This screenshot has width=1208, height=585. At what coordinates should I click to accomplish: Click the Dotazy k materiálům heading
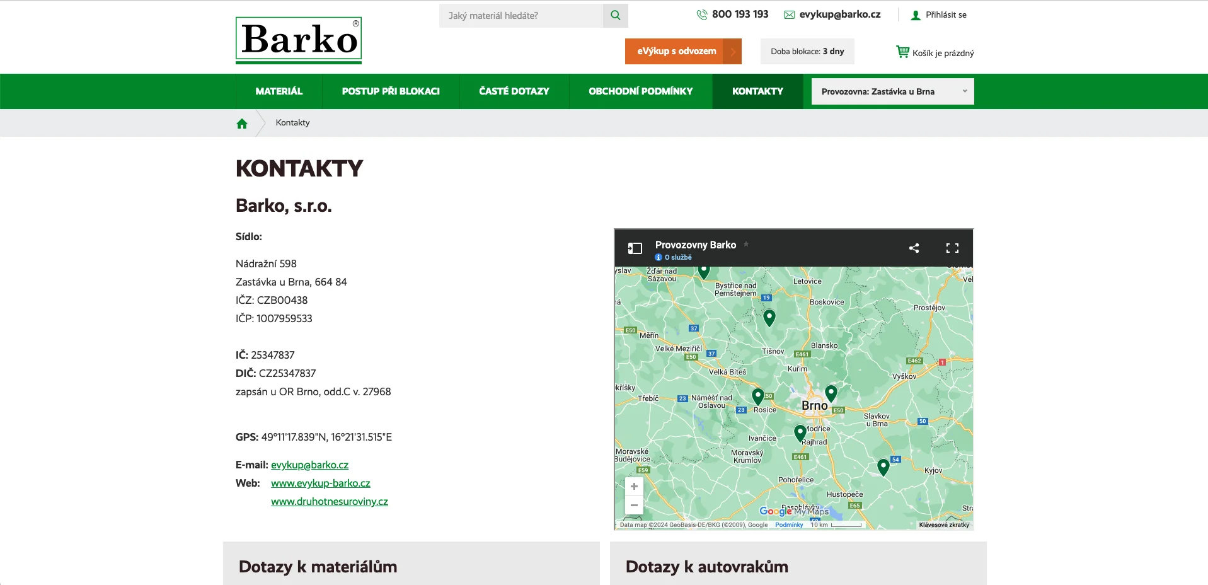point(318,567)
